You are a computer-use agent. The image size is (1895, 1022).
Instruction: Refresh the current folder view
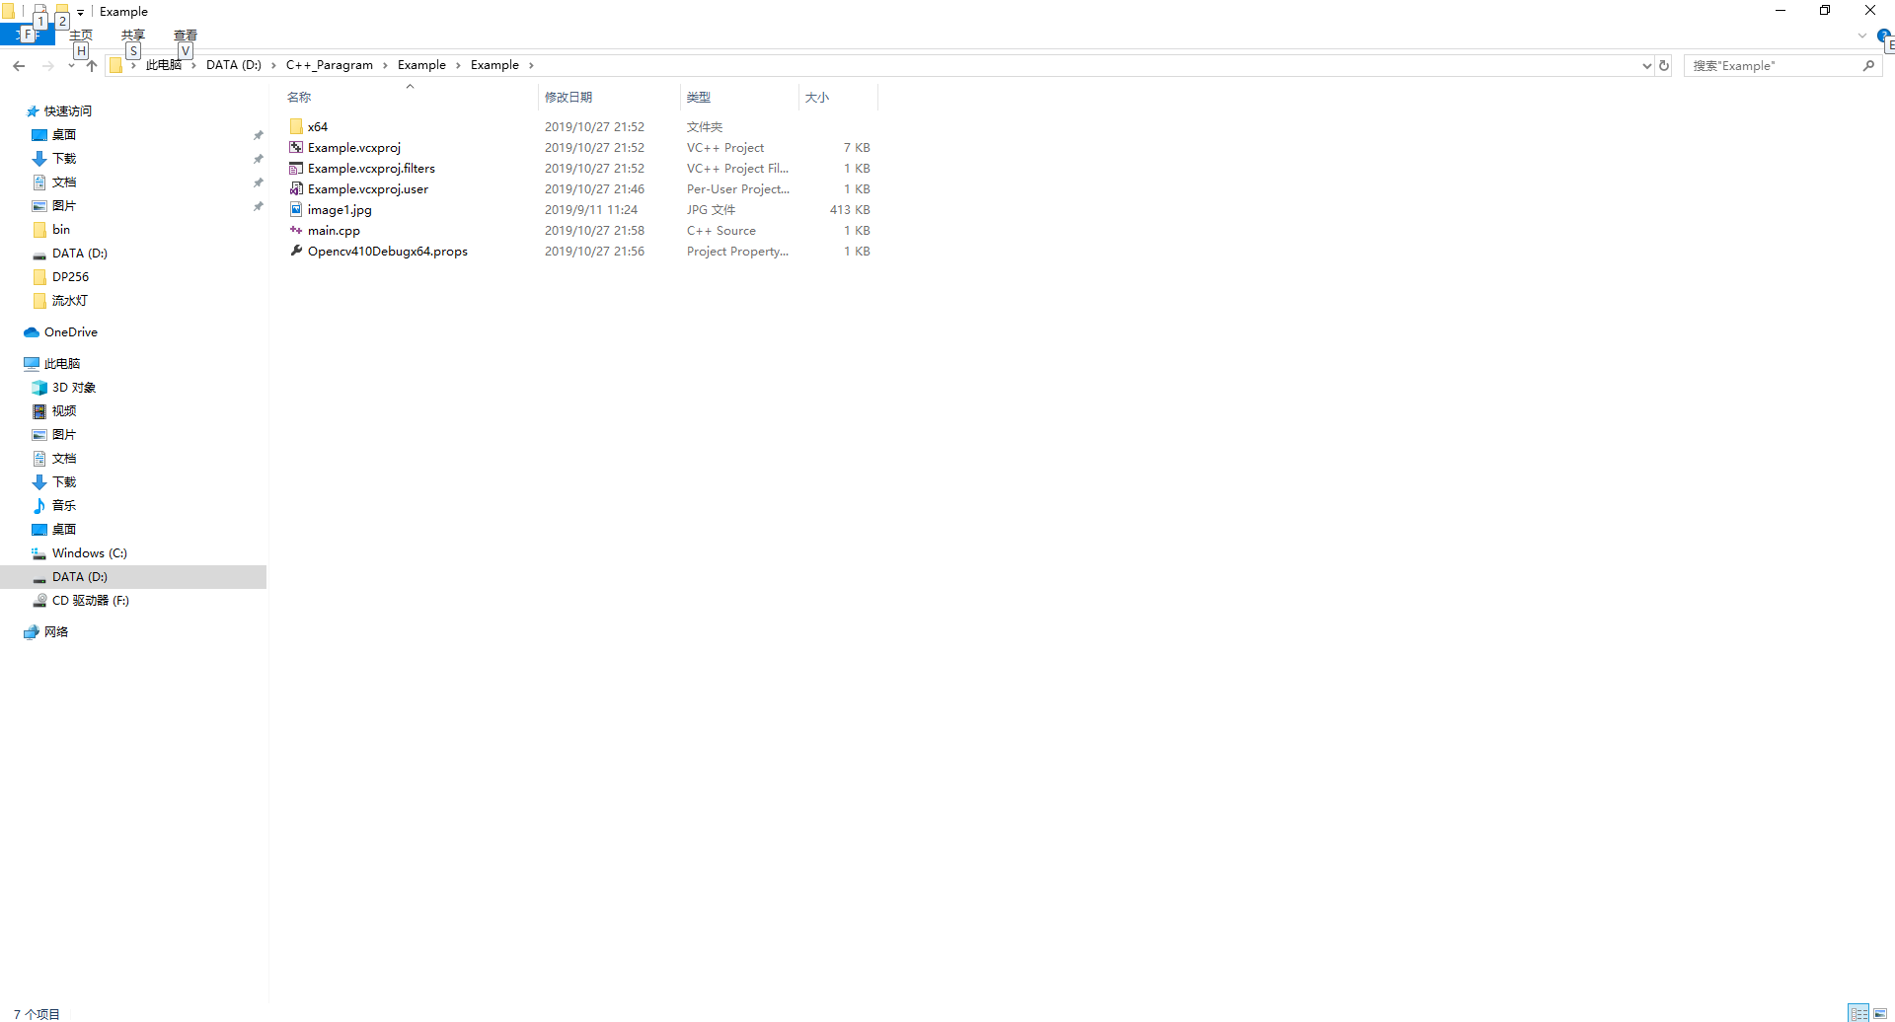1664,65
